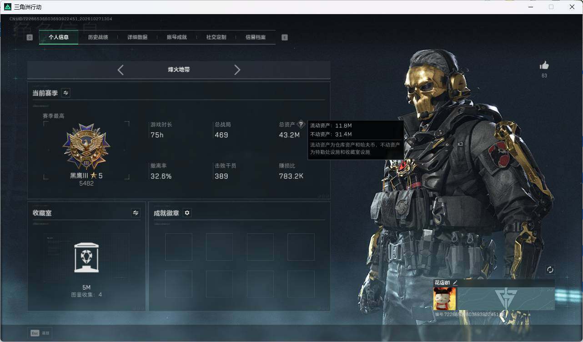Switch to the 详细数据 tab
This screenshot has width=583, height=342.
click(x=137, y=37)
